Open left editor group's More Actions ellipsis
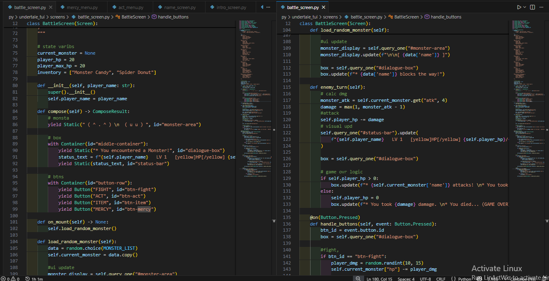The image size is (549, 281). pos(269,7)
